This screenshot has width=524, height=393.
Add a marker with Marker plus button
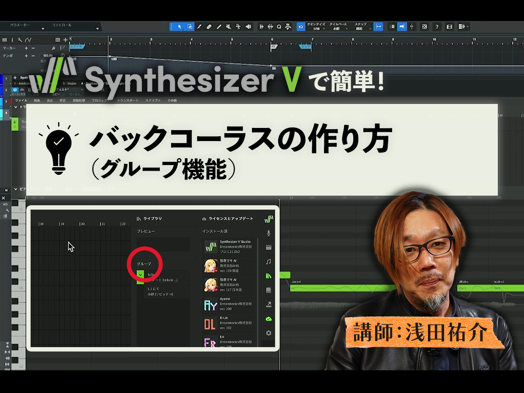click(26, 48)
